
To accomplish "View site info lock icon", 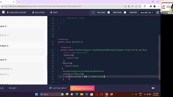I will 2,6.
